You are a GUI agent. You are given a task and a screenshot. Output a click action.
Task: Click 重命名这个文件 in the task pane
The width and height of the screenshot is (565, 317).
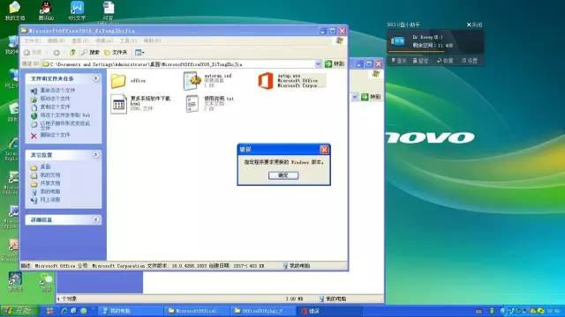click(57, 90)
